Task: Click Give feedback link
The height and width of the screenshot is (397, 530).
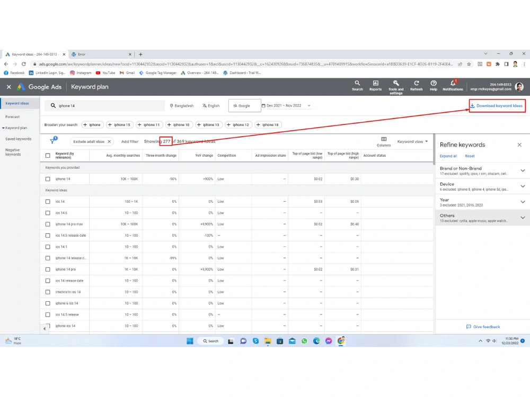Action: (x=483, y=327)
